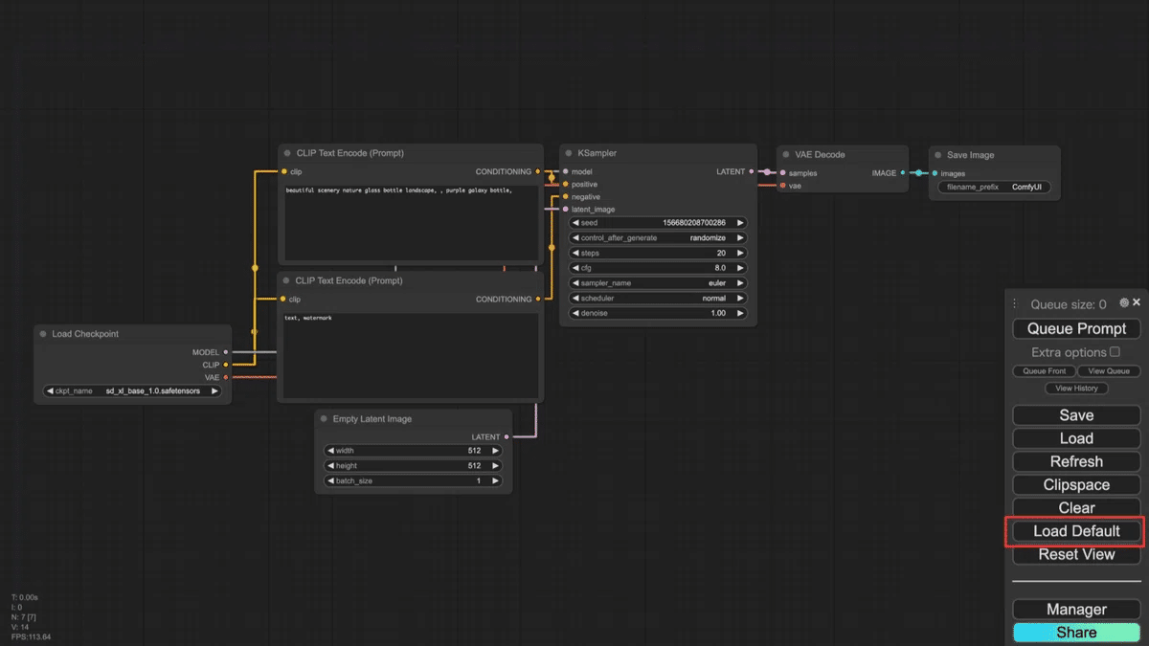Screen dimensions: 1149x646
Task: Open settings via the gear icon
Action: 1124,302
